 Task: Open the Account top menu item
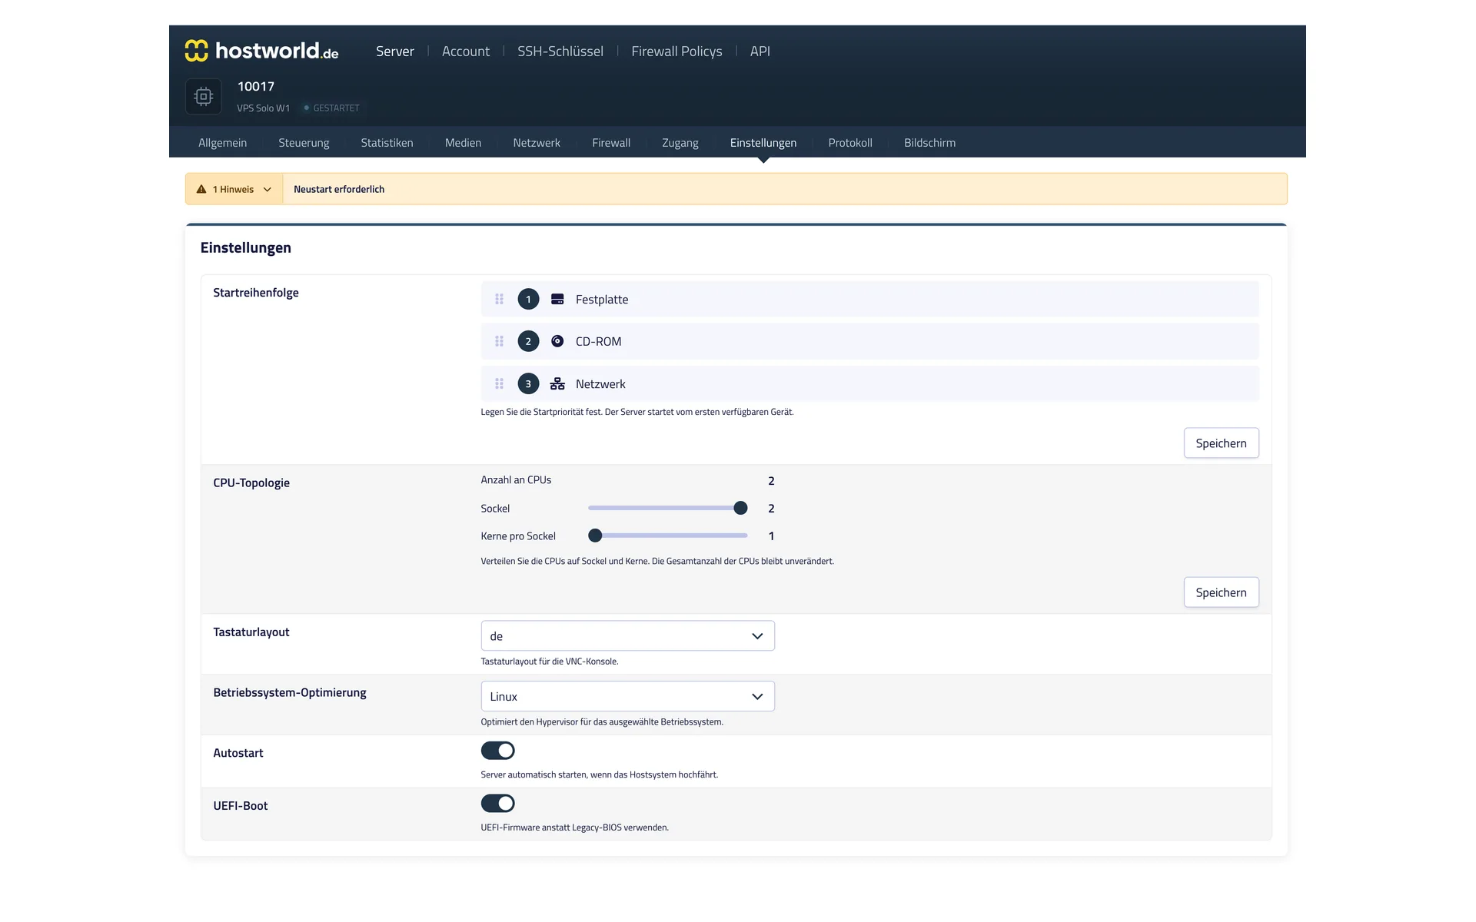(x=465, y=51)
